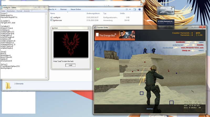Click the Load button in the Ignition window

point(70,65)
